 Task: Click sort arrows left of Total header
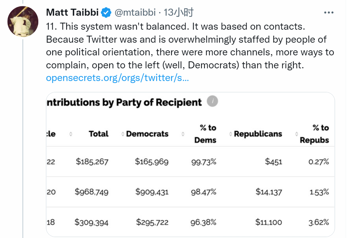point(71,134)
